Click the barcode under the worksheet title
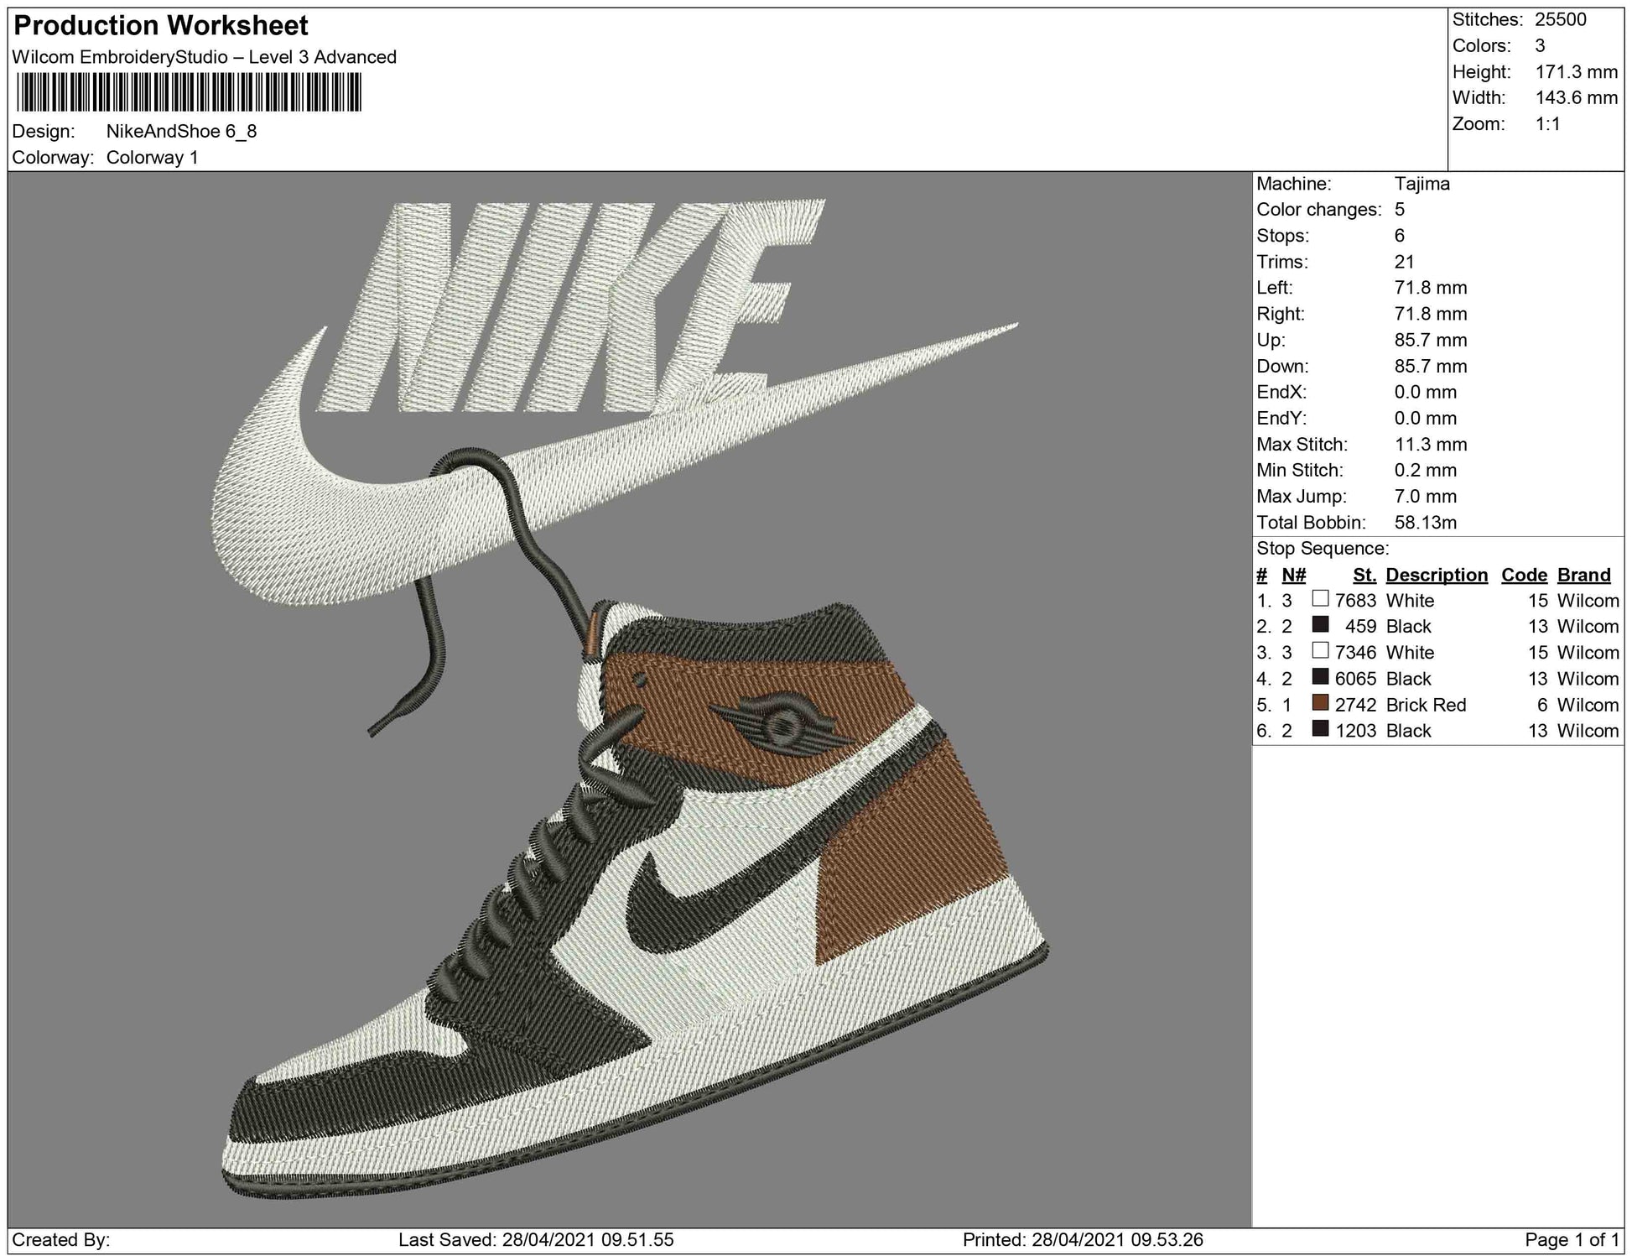The image size is (1632, 1256). pyautogui.click(x=189, y=91)
